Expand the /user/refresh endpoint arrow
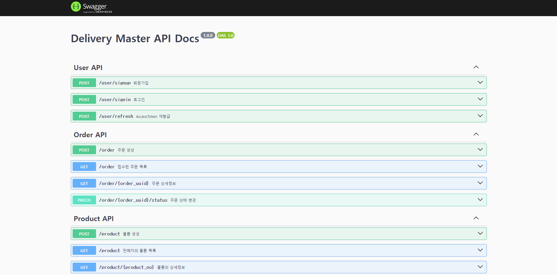Viewport: 557px width, 275px height. tap(480, 116)
